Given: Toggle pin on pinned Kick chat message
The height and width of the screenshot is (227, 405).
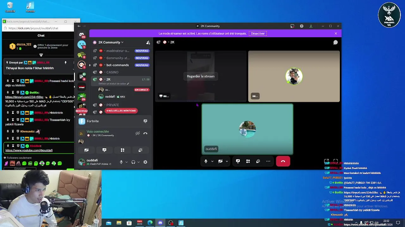Looking at the screenshot, I should click(x=65, y=63).
